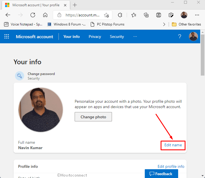Viewport: 205px width, 178px height.
Task: View site information via lock icon
Action: coord(59,15)
